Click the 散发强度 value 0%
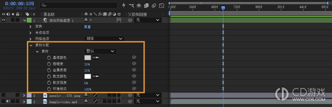This screenshot has width=332, height=107. [x=86, y=83]
